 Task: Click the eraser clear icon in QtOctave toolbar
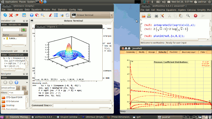[x=17, y=15]
